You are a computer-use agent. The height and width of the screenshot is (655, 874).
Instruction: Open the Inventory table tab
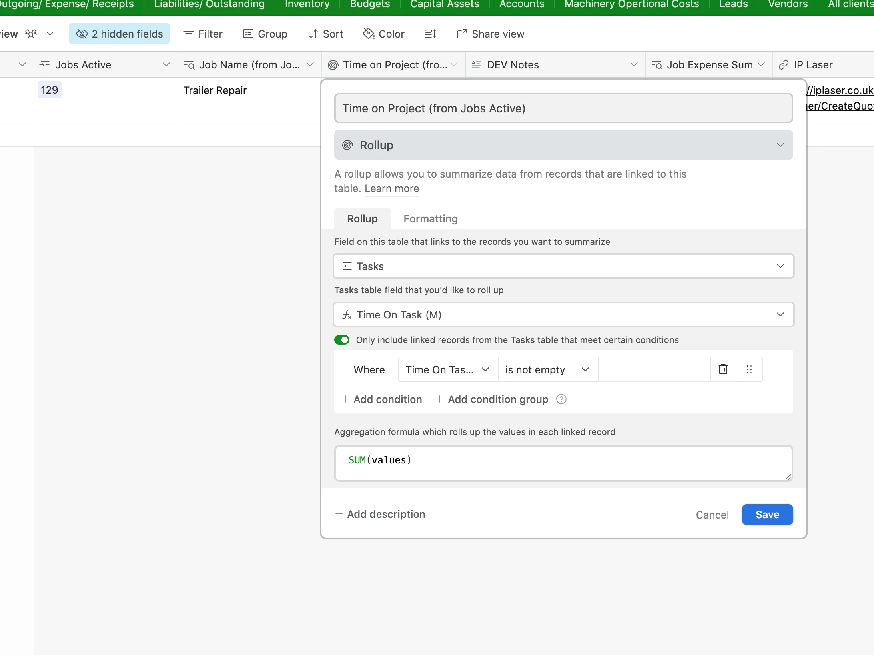[307, 4]
